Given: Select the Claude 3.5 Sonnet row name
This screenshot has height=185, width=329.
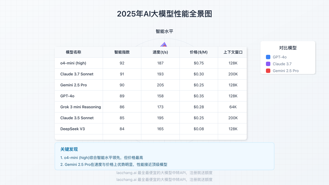Looking at the screenshot, I should coord(77,118).
